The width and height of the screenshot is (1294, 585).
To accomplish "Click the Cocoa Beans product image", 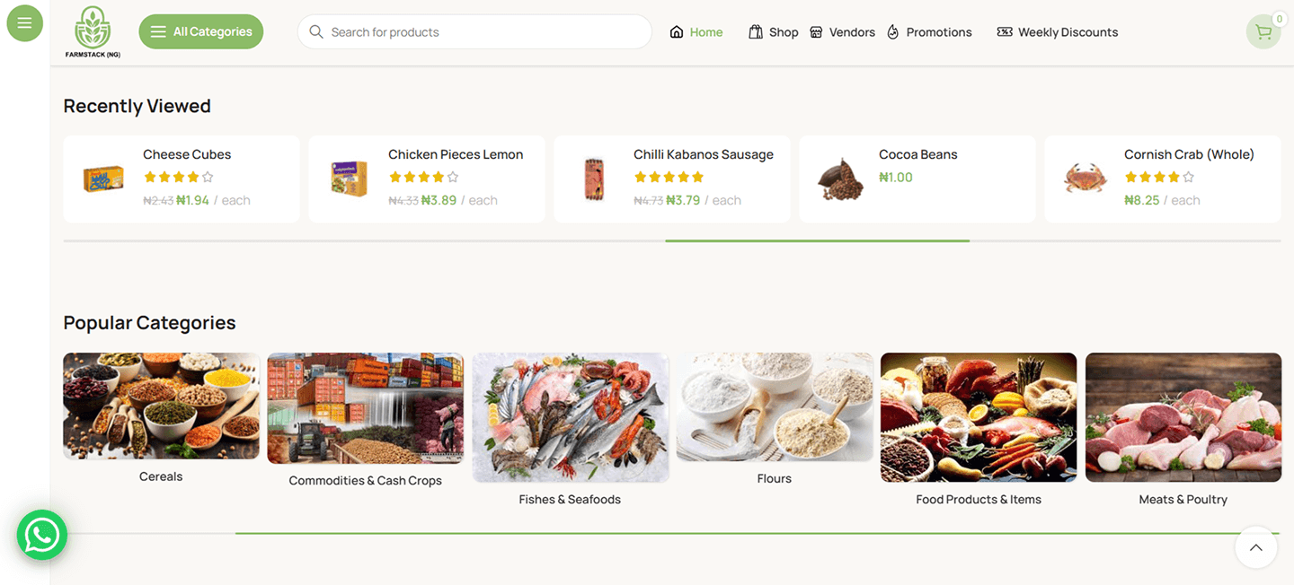I will (x=839, y=178).
